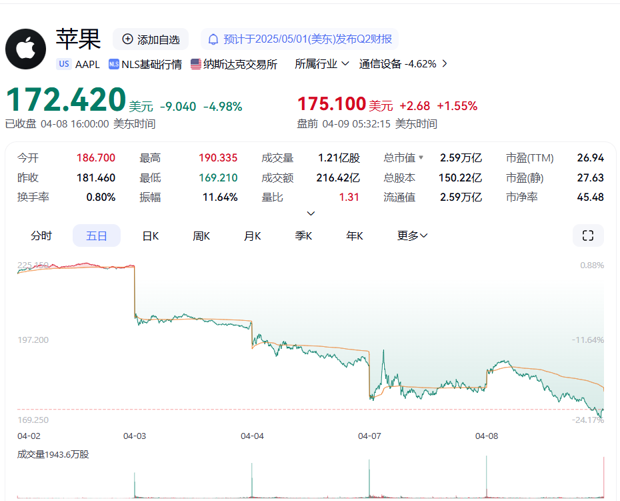Click the 苹果 stock name heading
The height and width of the screenshot is (501, 620).
click(x=78, y=39)
